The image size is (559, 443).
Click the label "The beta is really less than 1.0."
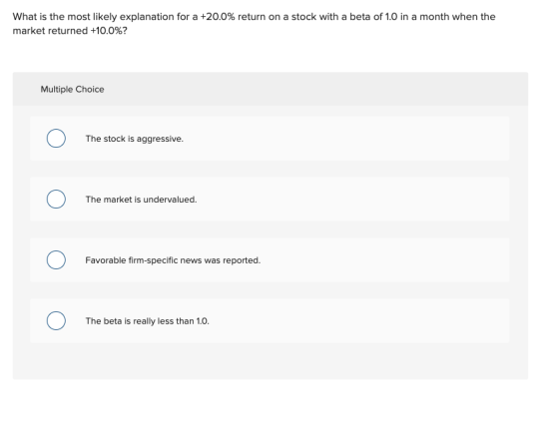pyautogui.click(x=147, y=321)
